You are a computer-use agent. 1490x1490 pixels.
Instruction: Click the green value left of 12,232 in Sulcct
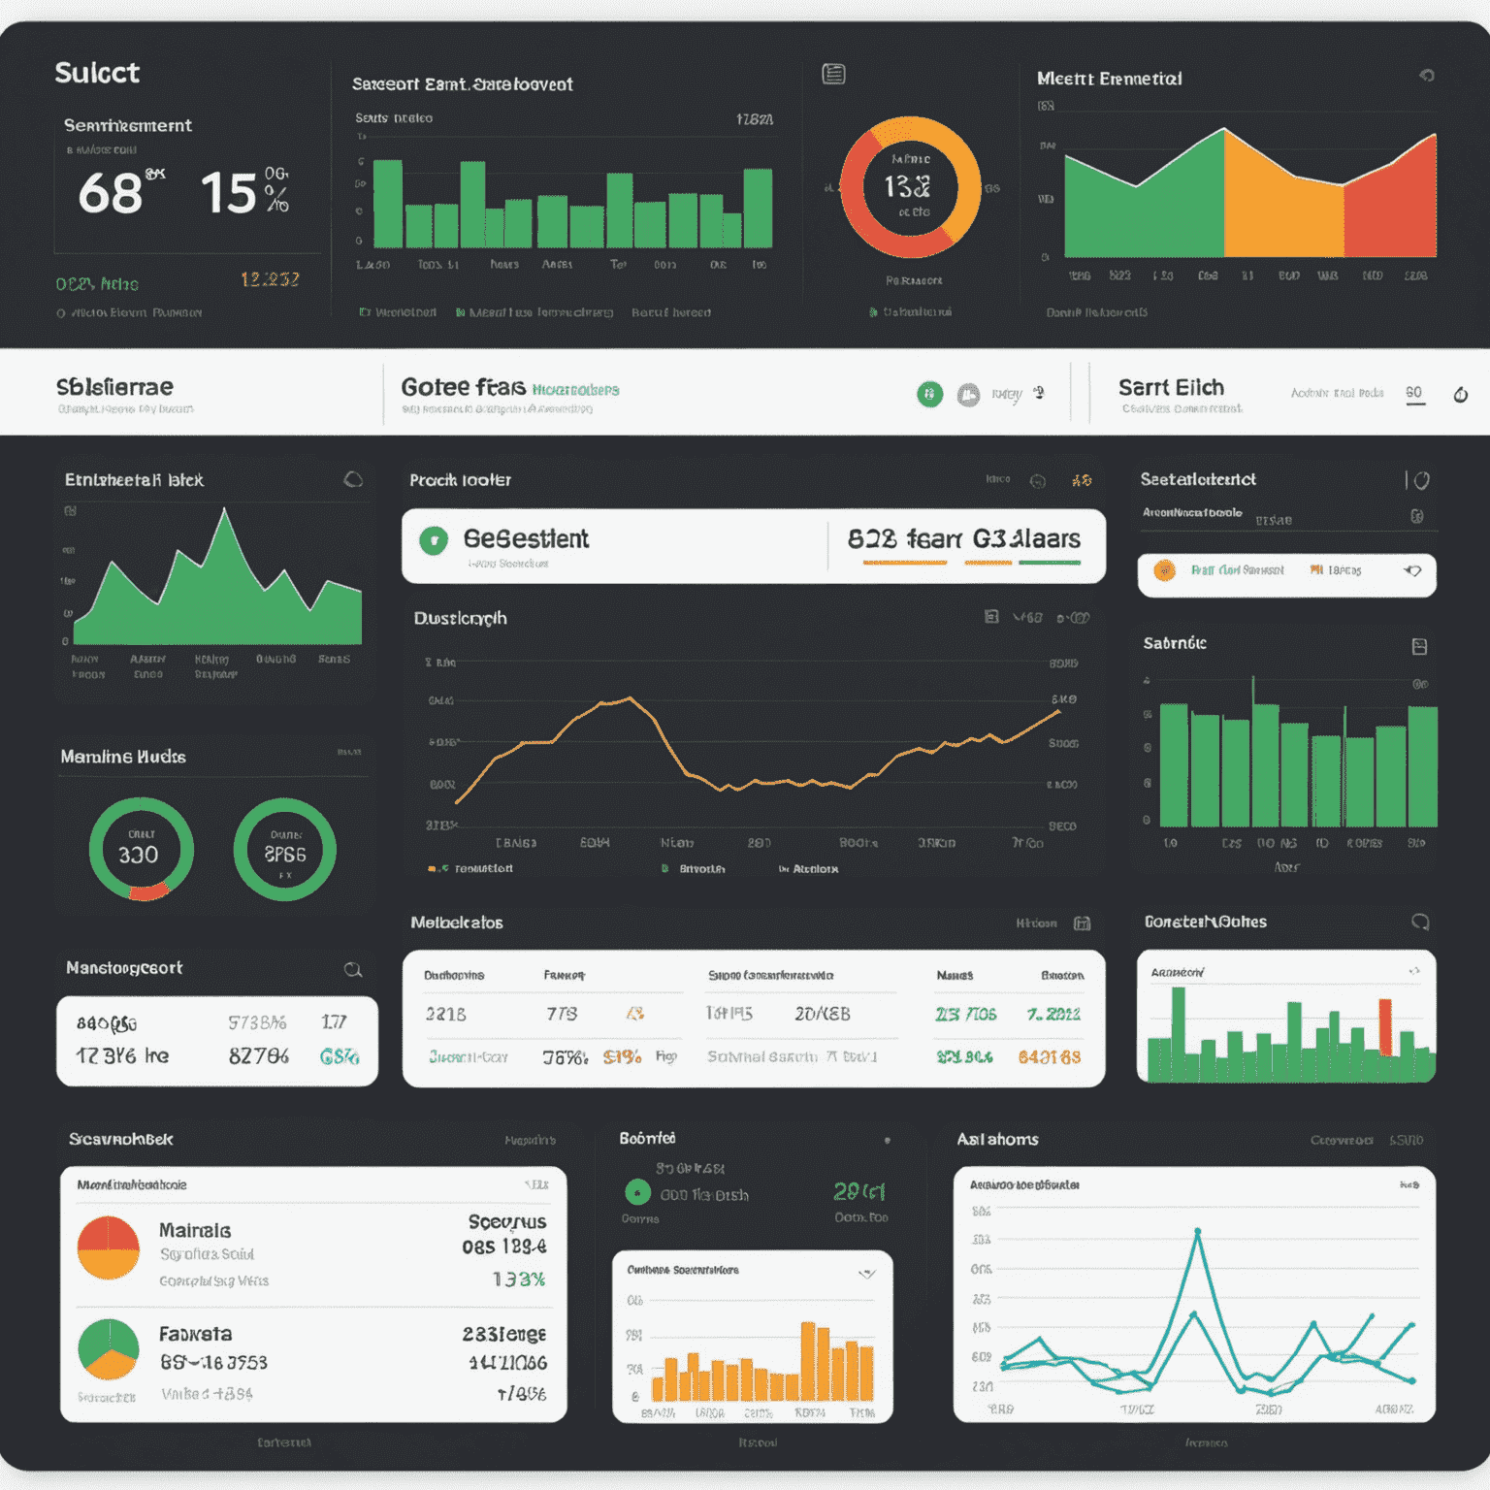pos(97,284)
